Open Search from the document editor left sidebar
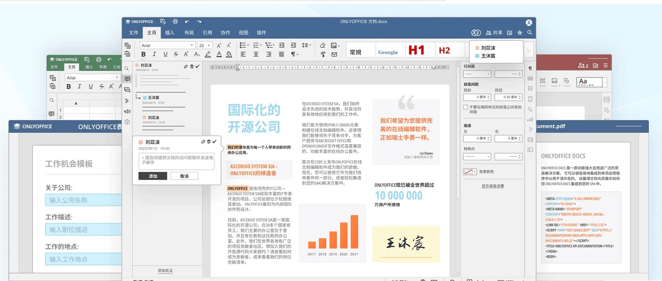The image size is (662, 281). 127,69
